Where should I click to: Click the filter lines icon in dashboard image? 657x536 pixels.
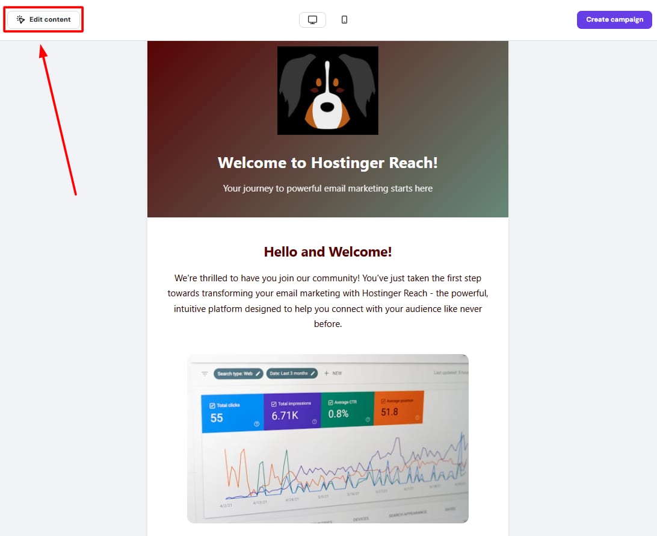click(x=205, y=373)
